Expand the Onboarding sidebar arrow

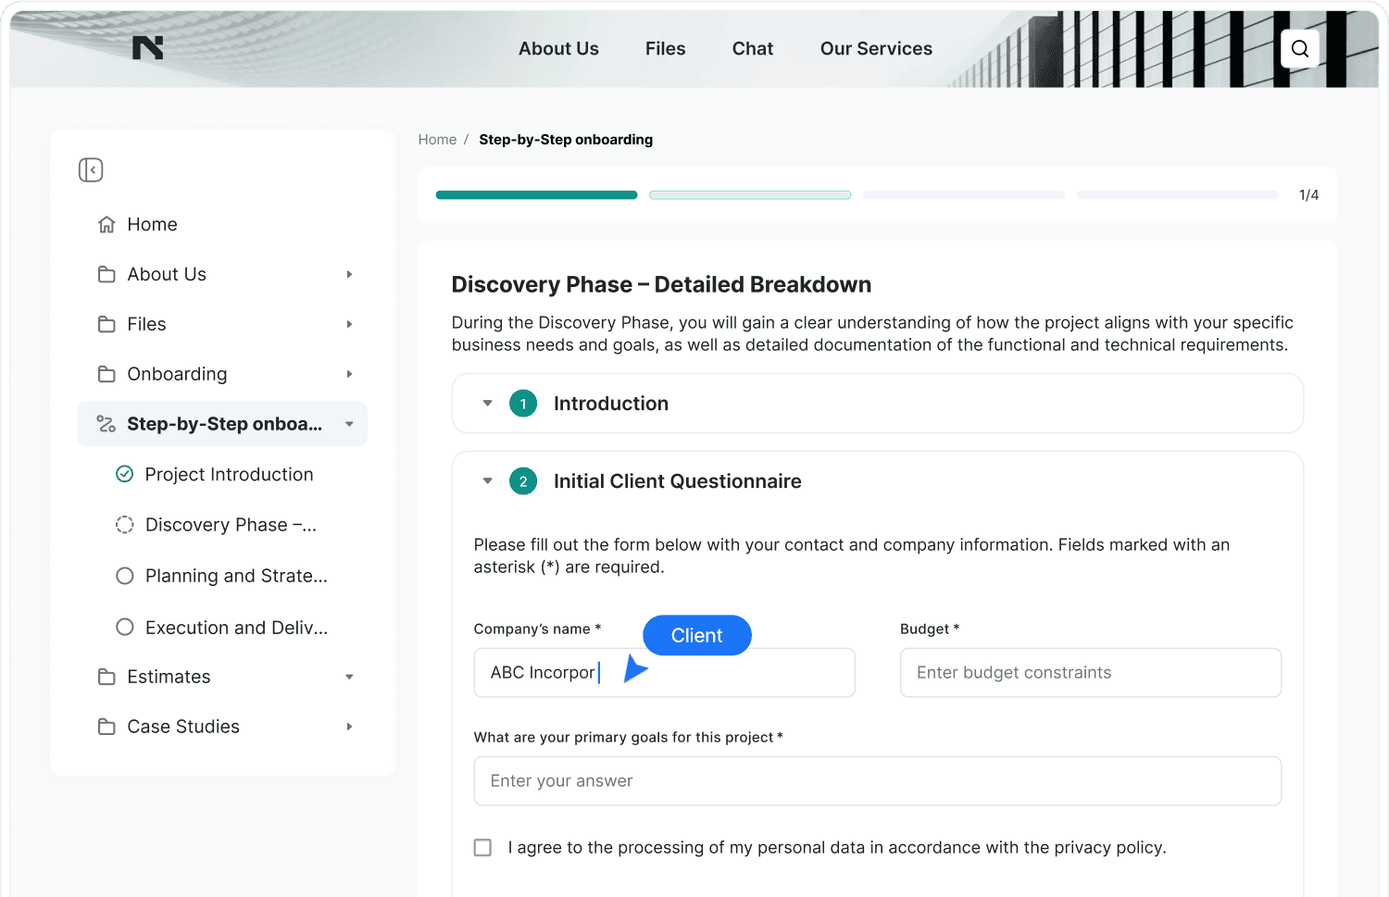(x=349, y=374)
